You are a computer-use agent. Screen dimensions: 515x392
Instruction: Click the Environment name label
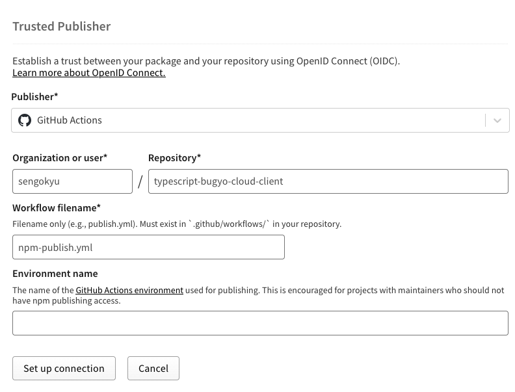point(55,274)
